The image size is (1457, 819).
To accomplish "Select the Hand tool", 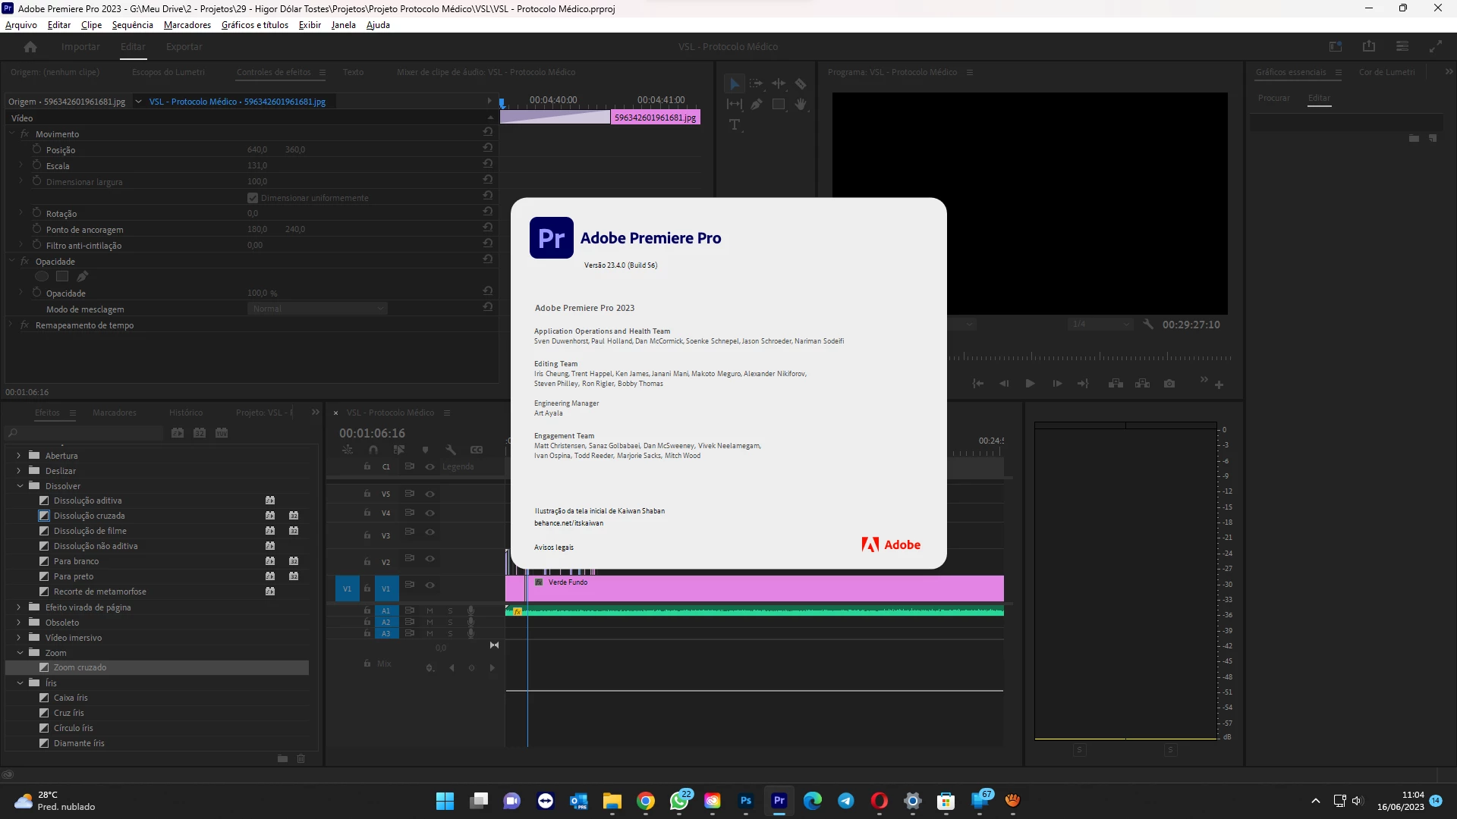I will (x=801, y=105).
